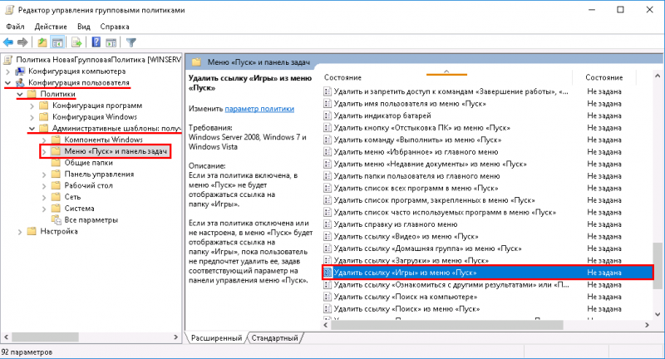Viewport: 665px width, 359px height.
Task: Click policy list vertical scrollbar thumb
Action: [658, 266]
